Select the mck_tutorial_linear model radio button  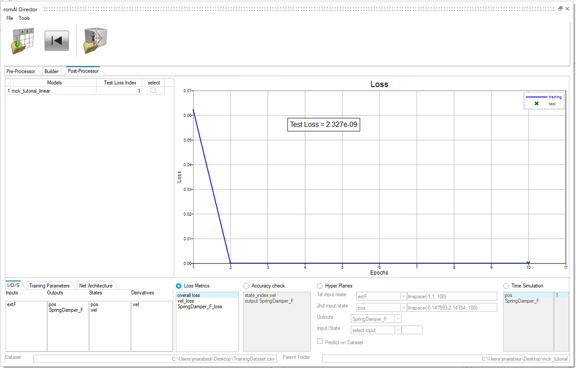tap(153, 91)
